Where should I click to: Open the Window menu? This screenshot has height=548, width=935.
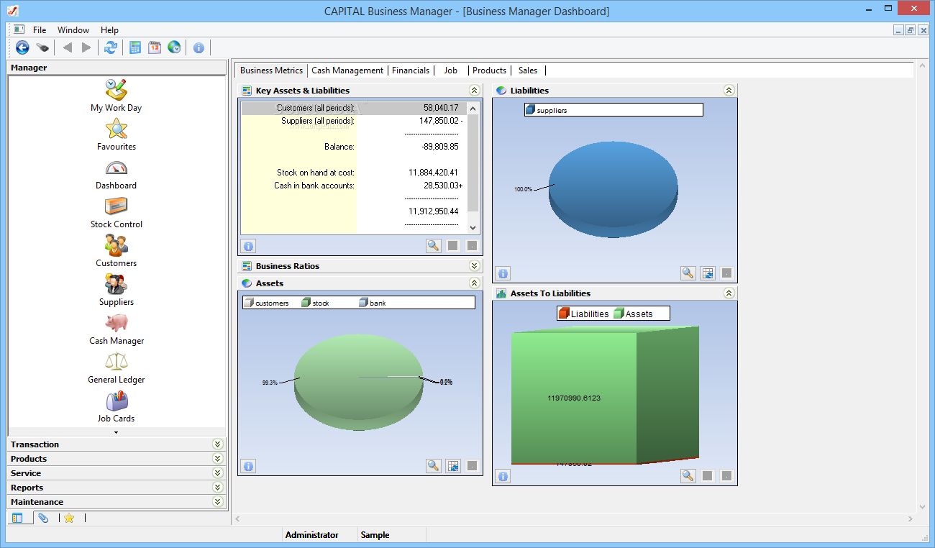73,30
